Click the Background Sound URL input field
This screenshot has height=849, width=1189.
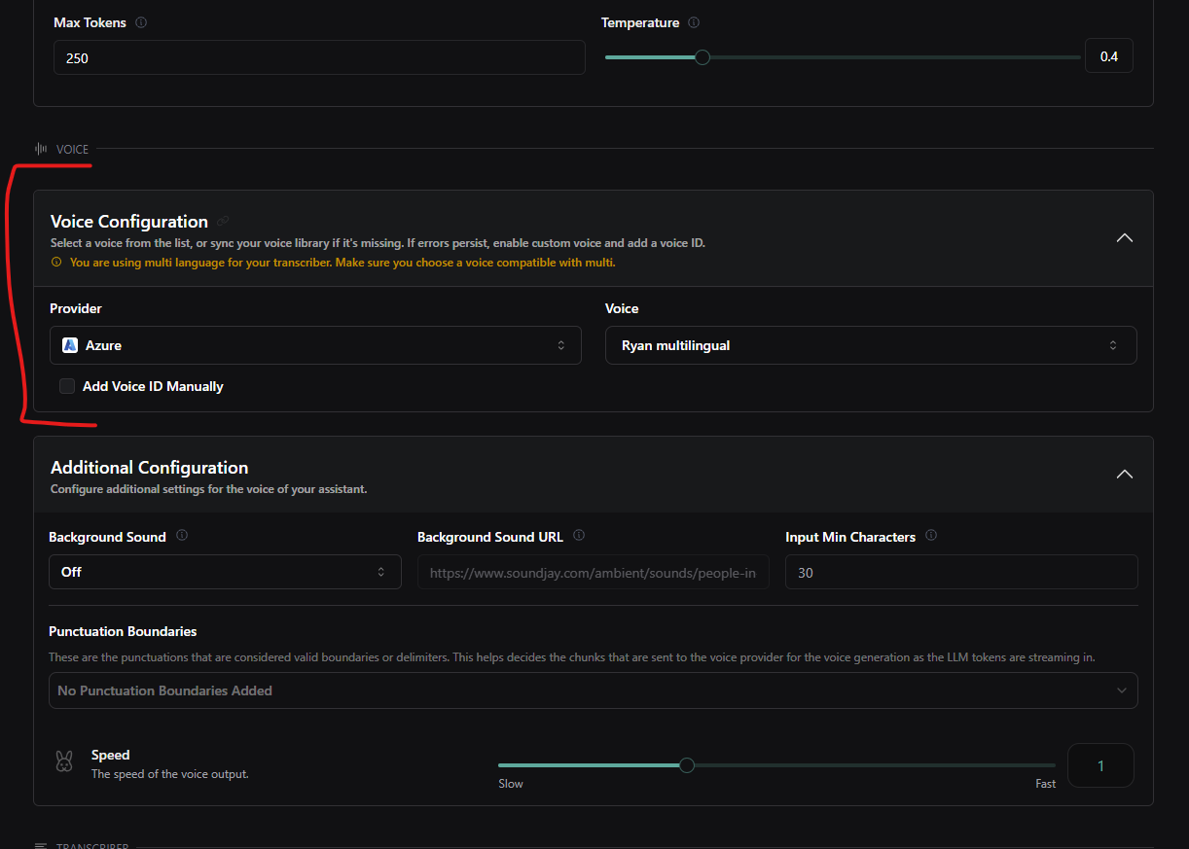(594, 573)
